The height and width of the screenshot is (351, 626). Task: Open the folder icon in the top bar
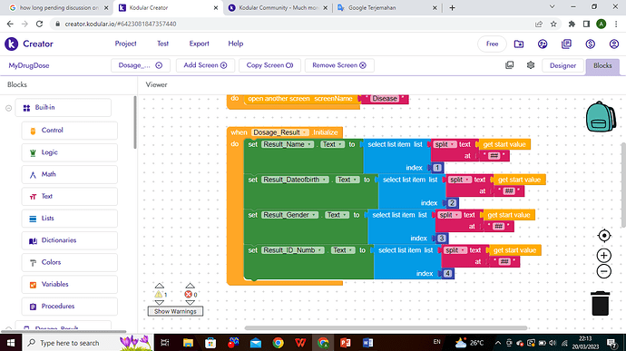pyautogui.click(x=519, y=44)
